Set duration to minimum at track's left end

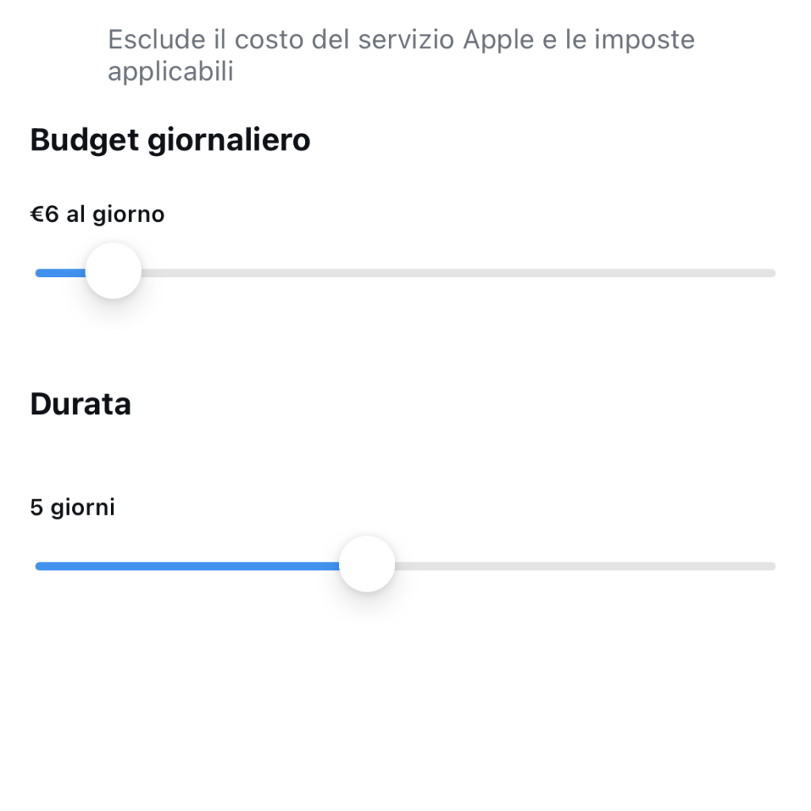pos(38,566)
